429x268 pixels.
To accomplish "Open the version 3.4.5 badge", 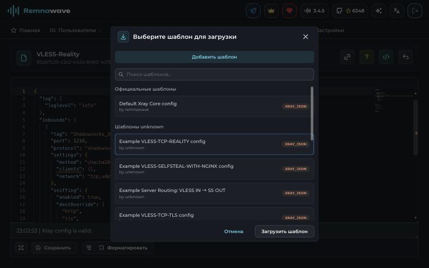I will [314, 11].
